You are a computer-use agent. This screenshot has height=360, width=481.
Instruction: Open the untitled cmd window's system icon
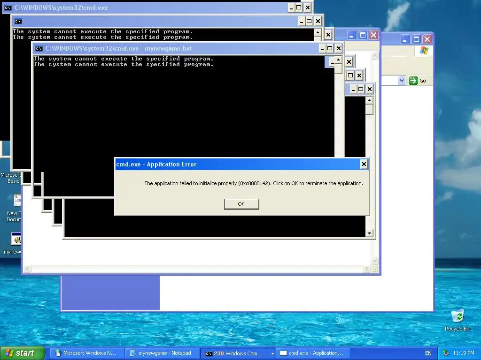pos(18,21)
